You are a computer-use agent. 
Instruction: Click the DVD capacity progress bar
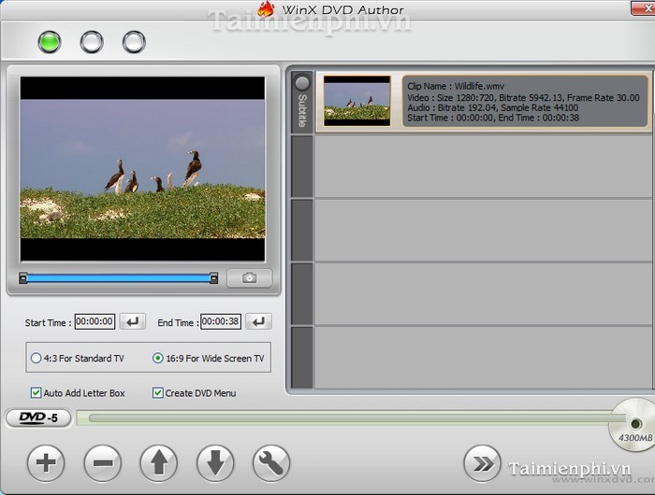click(349, 417)
